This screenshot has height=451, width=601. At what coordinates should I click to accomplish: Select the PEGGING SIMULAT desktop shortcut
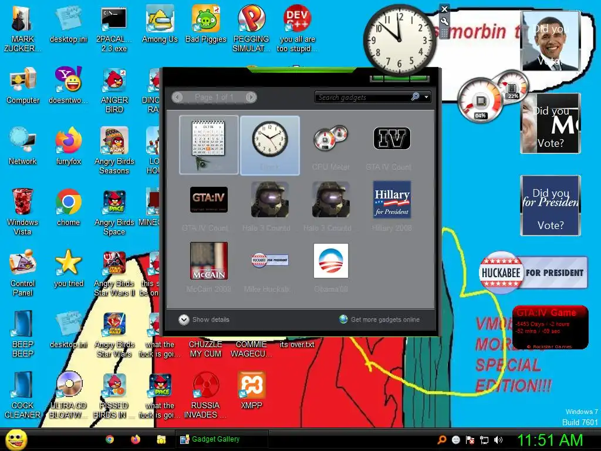(x=251, y=29)
